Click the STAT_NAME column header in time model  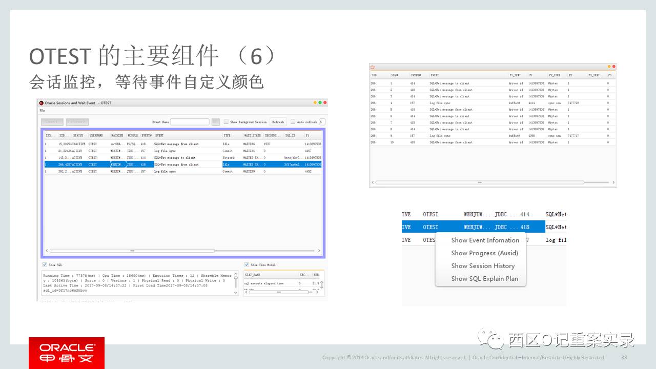271,275
